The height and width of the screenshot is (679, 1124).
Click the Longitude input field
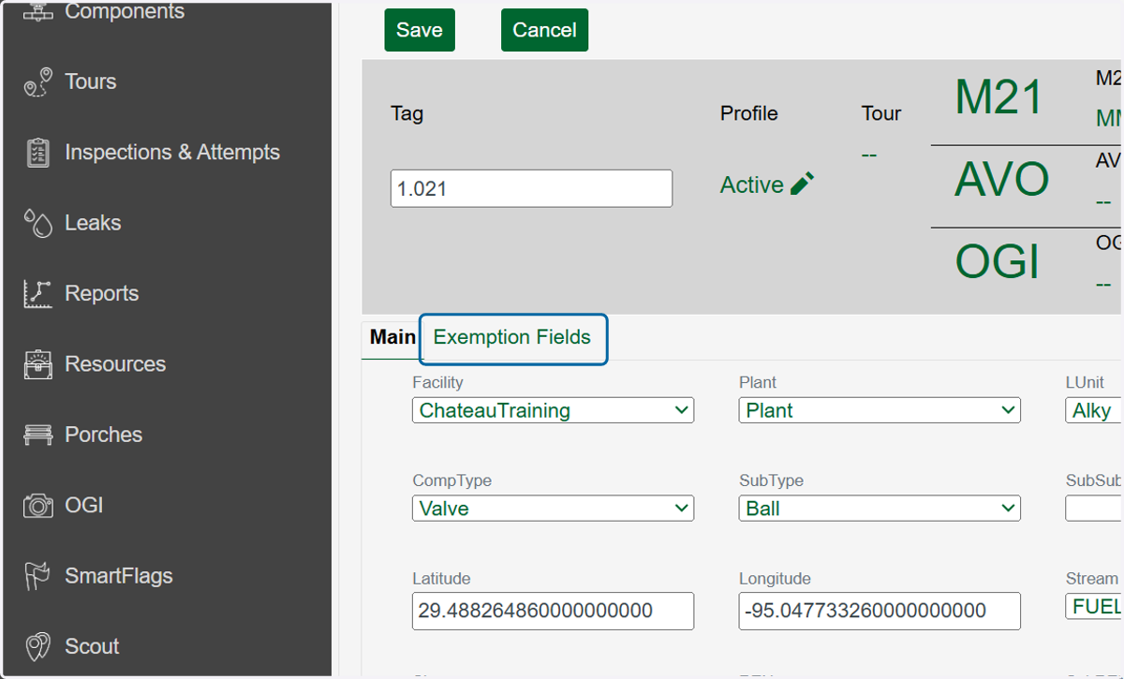point(880,611)
